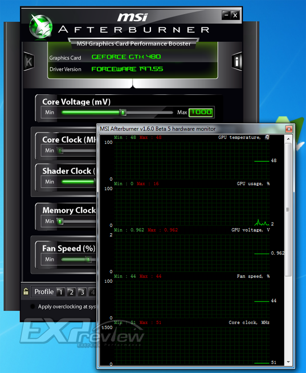Load profile slot 1
The width and height of the screenshot is (306, 373).
[x=61, y=292]
